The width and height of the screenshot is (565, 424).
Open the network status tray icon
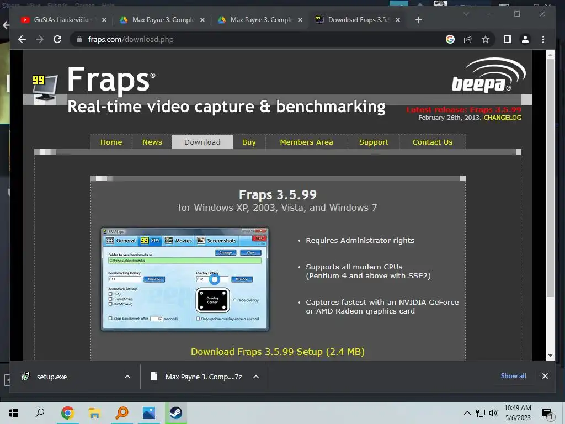coord(480,413)
